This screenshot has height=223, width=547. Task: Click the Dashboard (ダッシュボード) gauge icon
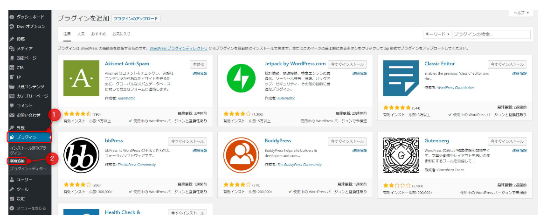(12, 17)
